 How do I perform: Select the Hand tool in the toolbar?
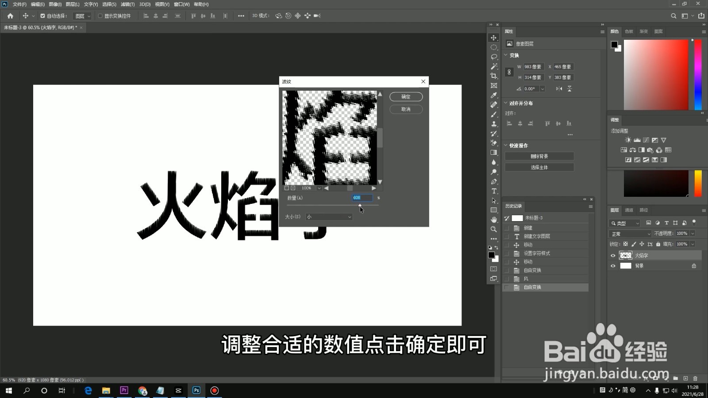coord(493,220)
